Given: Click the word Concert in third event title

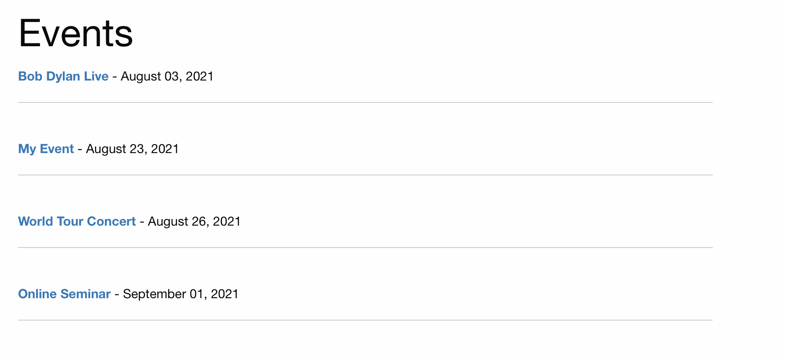Looking at the screenshot, I should (x=112, y=221).
